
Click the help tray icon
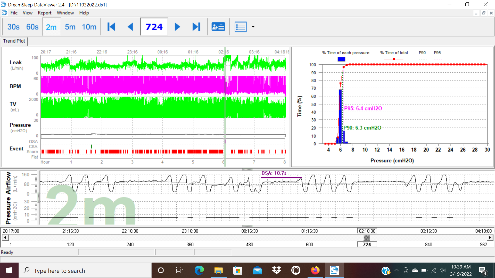tap(386, 271)
